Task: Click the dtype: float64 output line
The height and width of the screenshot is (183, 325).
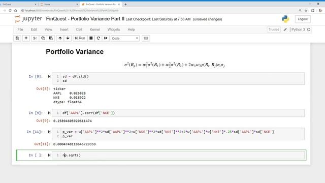Action: 68,102
